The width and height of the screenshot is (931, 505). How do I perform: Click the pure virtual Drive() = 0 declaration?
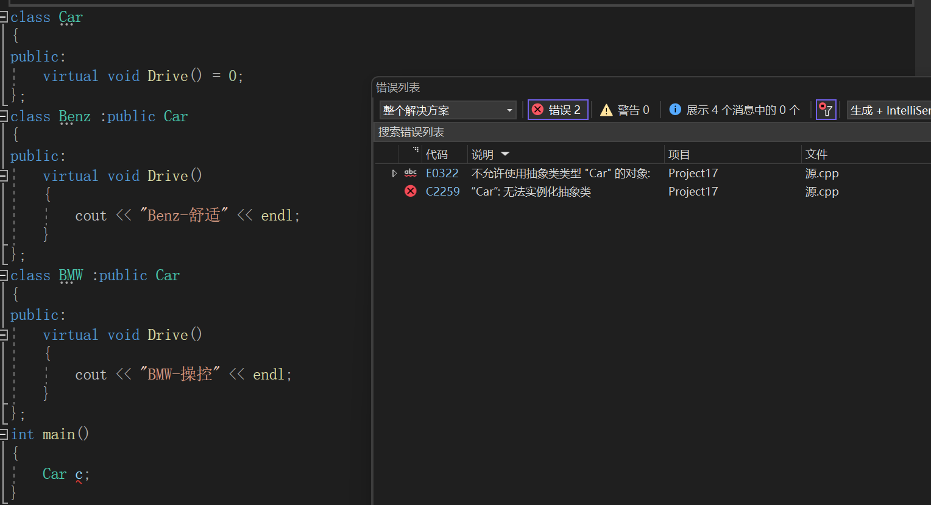(x=143, y=76)
